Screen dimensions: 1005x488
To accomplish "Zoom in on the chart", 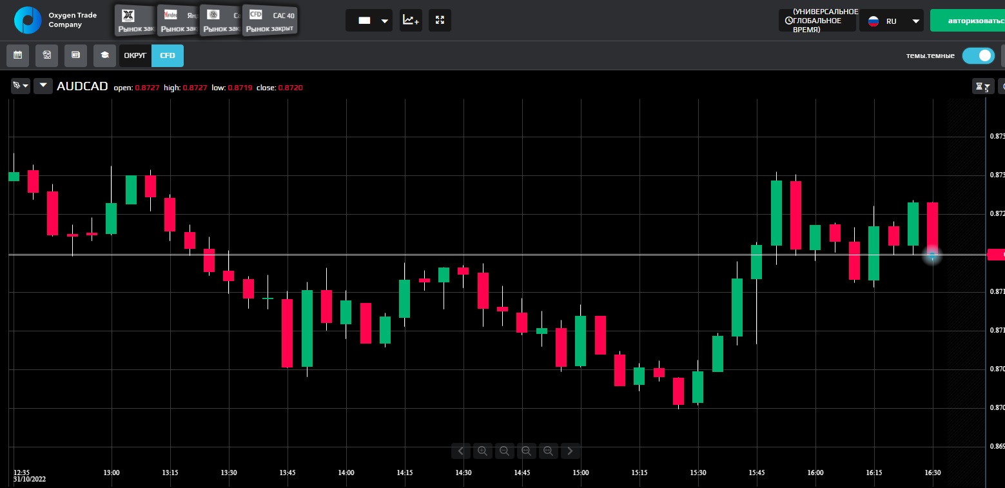I will coord(482,451).
